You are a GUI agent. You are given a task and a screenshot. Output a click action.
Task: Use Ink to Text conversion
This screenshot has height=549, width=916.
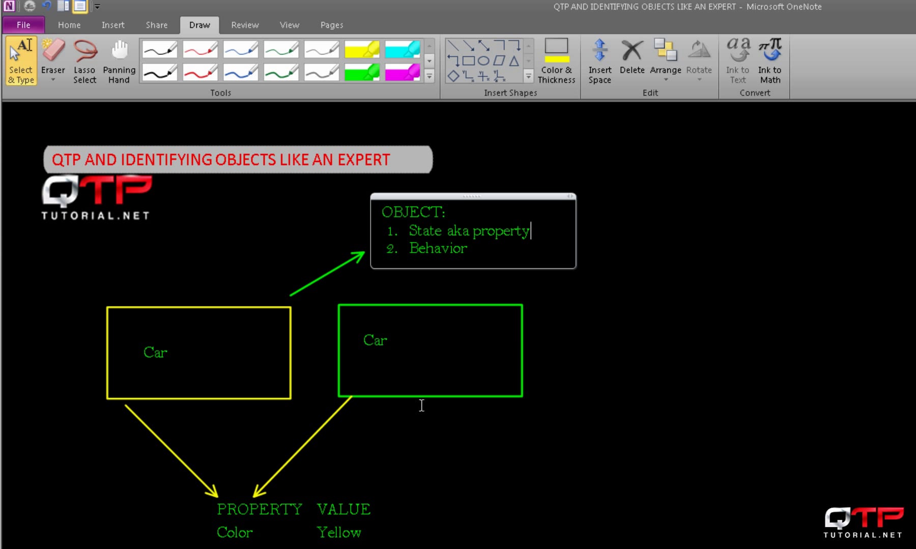[737, 60]
